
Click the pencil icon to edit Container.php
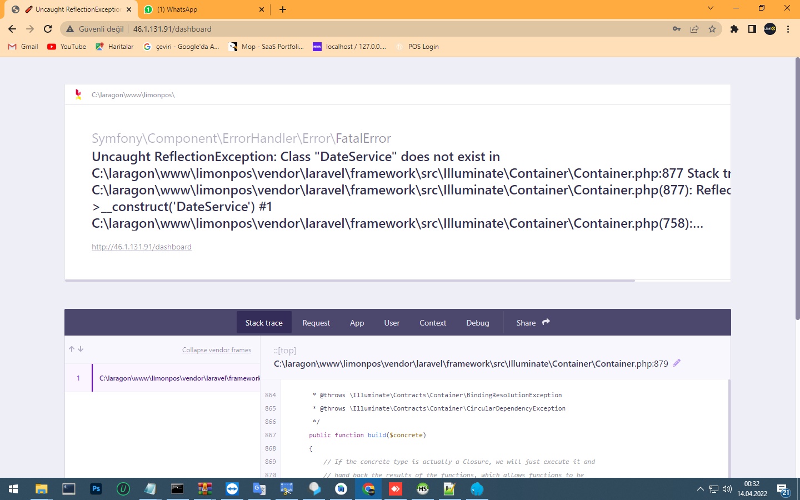(x=677, y=363)
